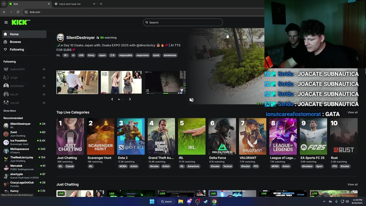
Task: Click SilentDestroyer's featured avatar
Action: (x=60, y=37)
